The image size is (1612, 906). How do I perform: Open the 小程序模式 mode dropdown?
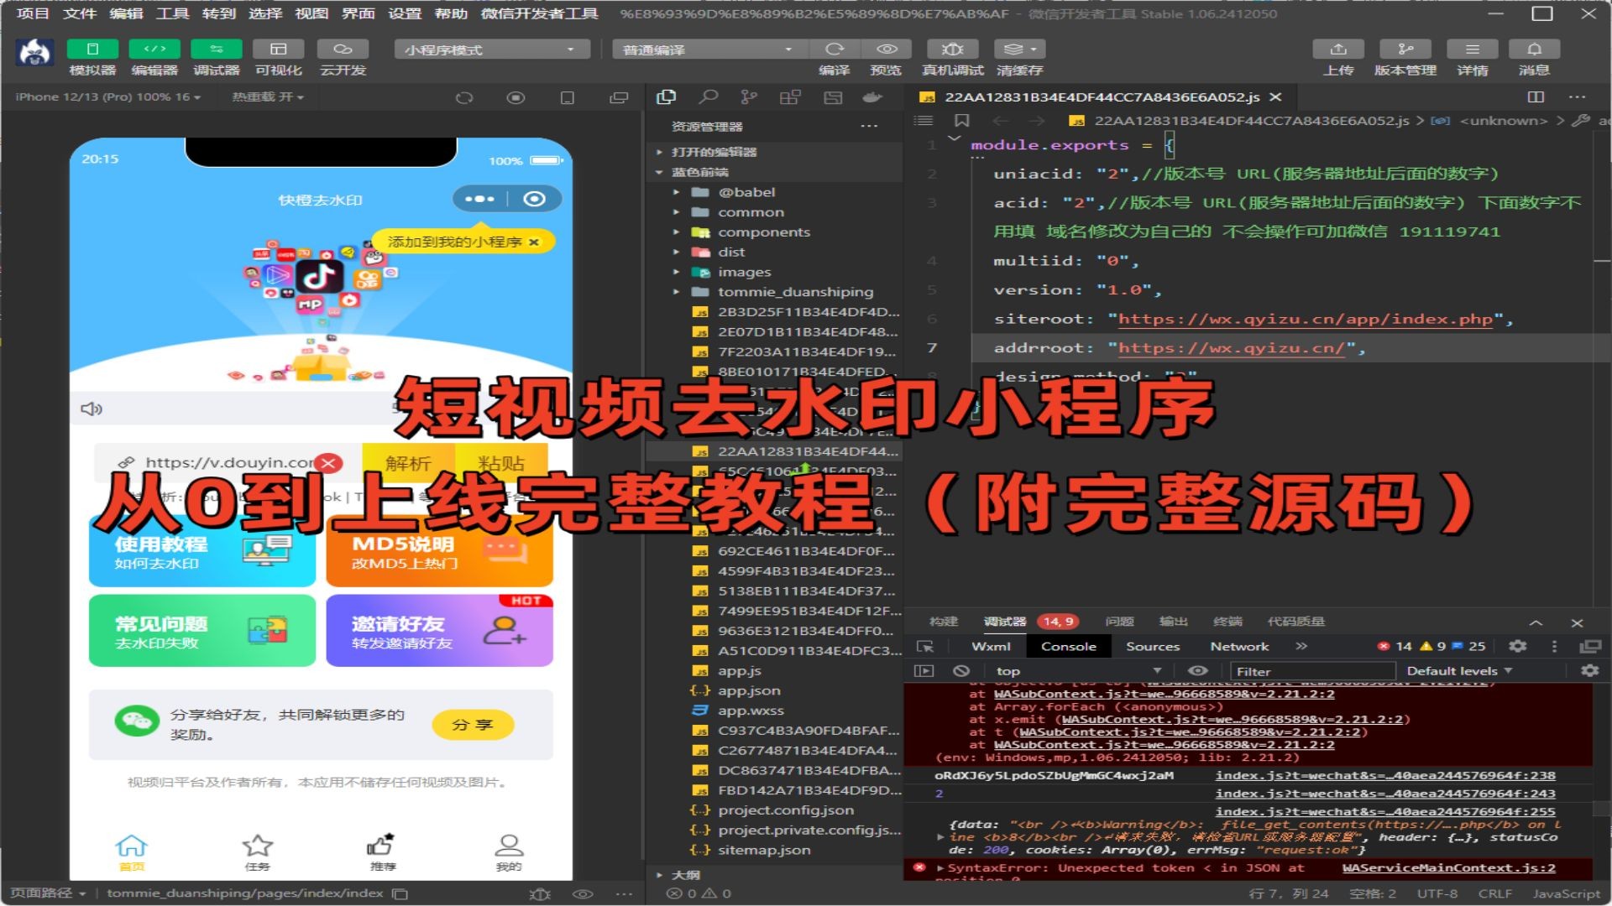point(489,49)
